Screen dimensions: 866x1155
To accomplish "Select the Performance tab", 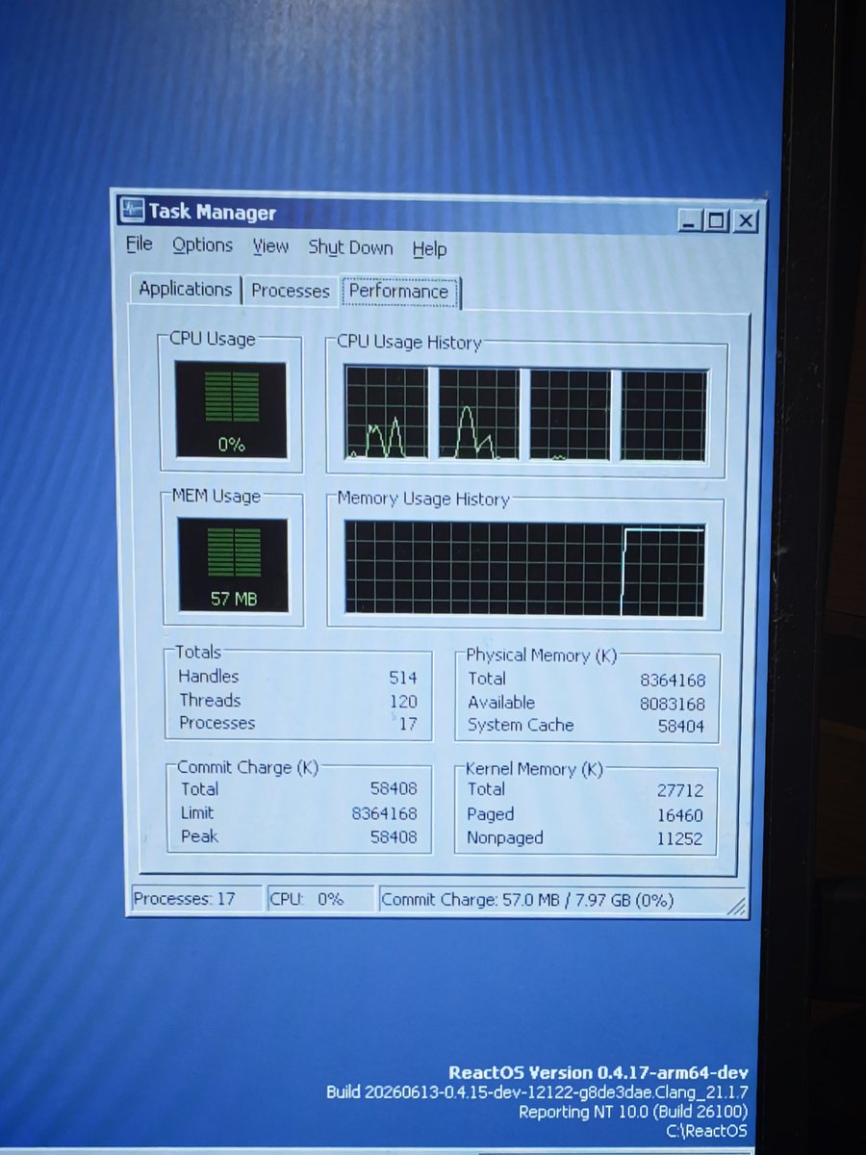I will point(398,292).
